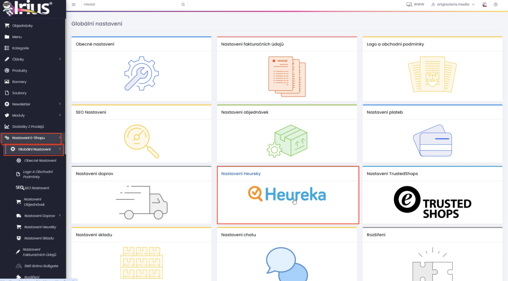This screenshot has width=508, height=281.
Task: Open Nastavení fakturačních údajů card title
Action: pyautogui.click(x=252, y=44)
